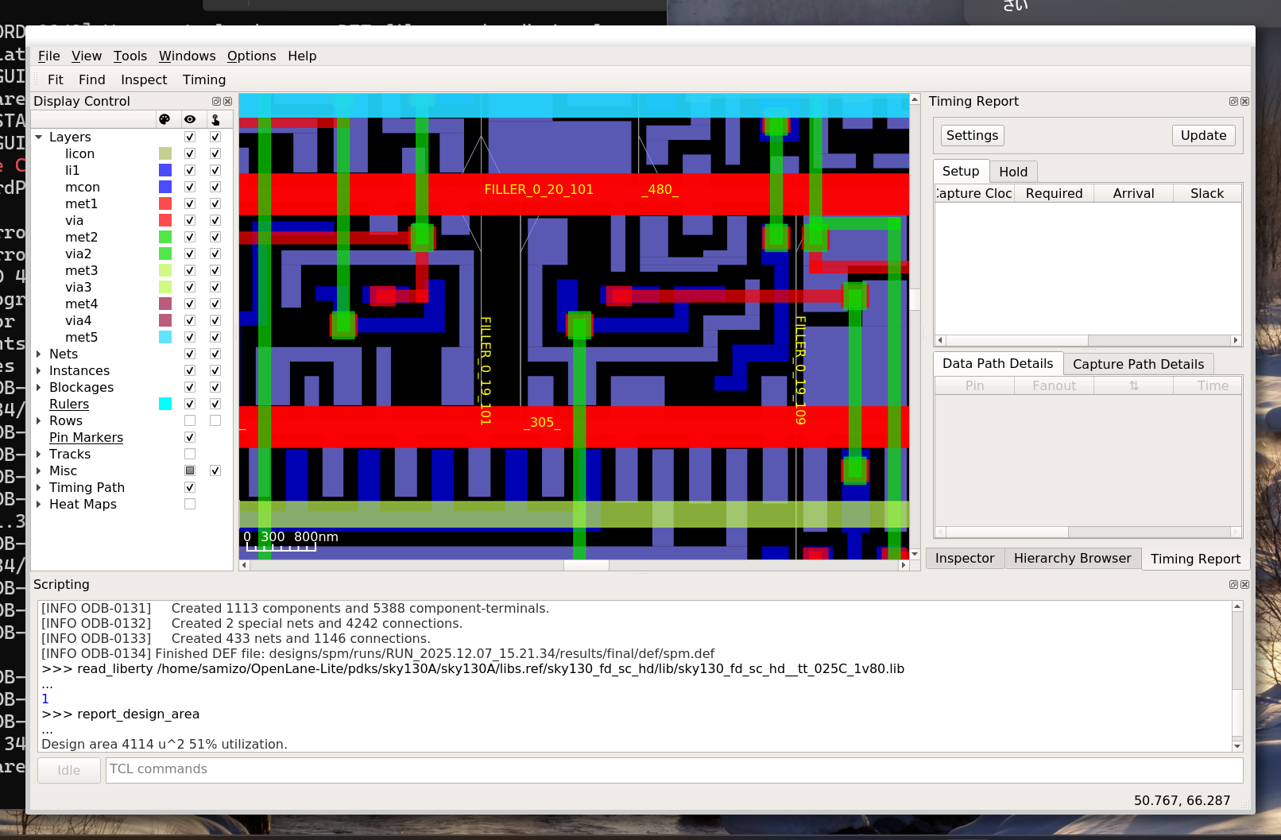Open the Tools menu

click(x=130, y=56)
